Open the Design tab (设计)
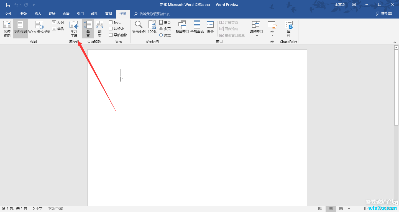 click(52, 14)
